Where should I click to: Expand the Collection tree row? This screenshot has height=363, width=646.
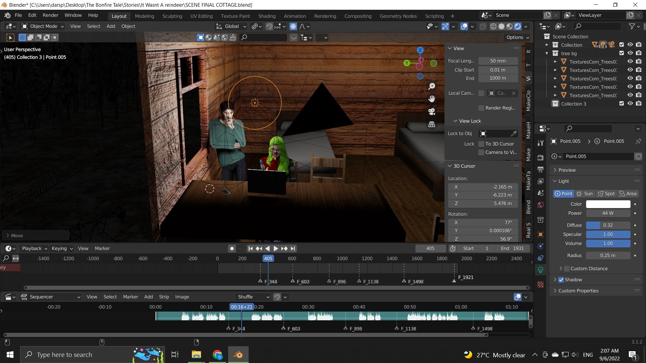pyautogui.click(x=547, y=45)
